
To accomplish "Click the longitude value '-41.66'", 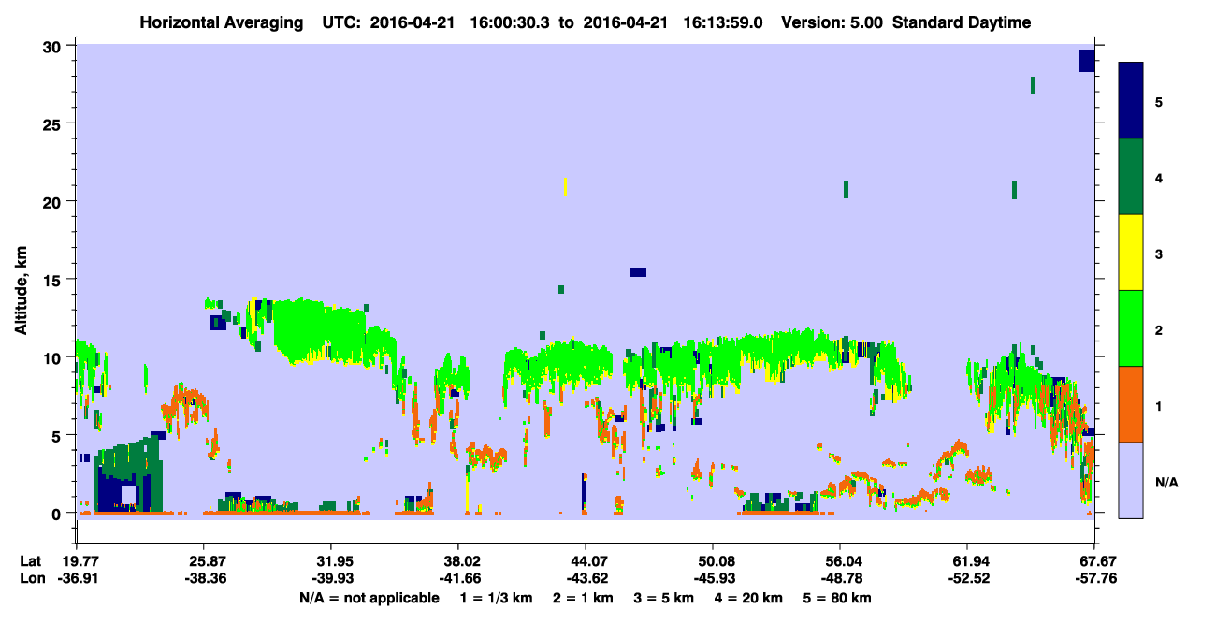I will 458,578.
